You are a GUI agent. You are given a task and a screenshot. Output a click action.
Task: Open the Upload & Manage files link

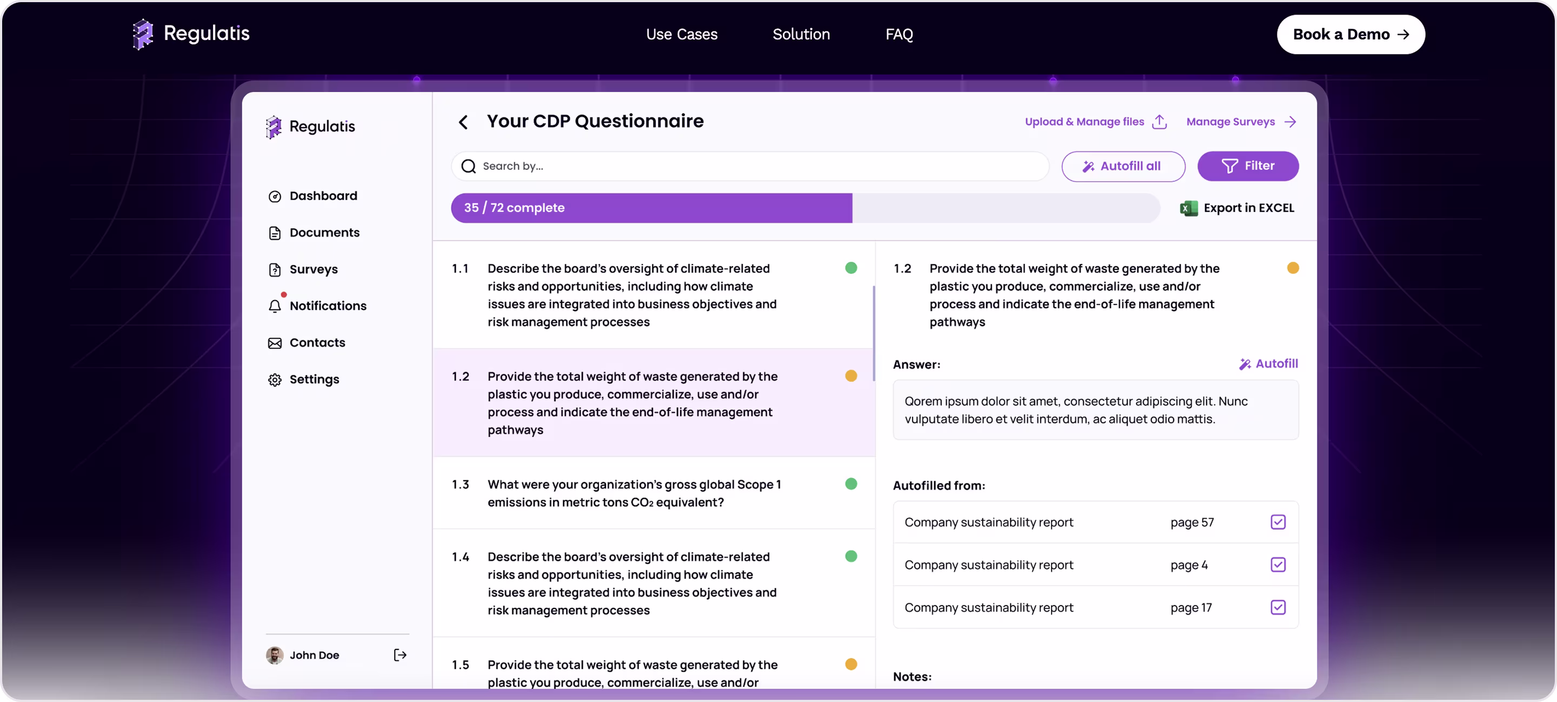point(1096,122)
